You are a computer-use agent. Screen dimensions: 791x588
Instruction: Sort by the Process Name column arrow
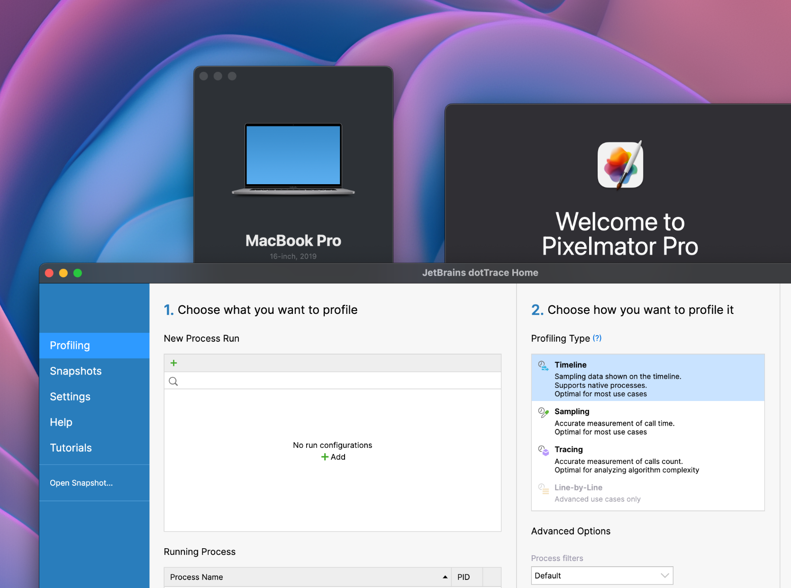click(x=445, y=577)
